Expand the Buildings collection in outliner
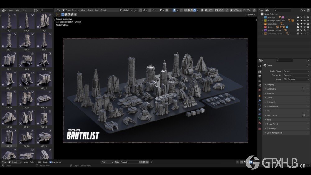The image size is (311, 175). pos(262,17)
